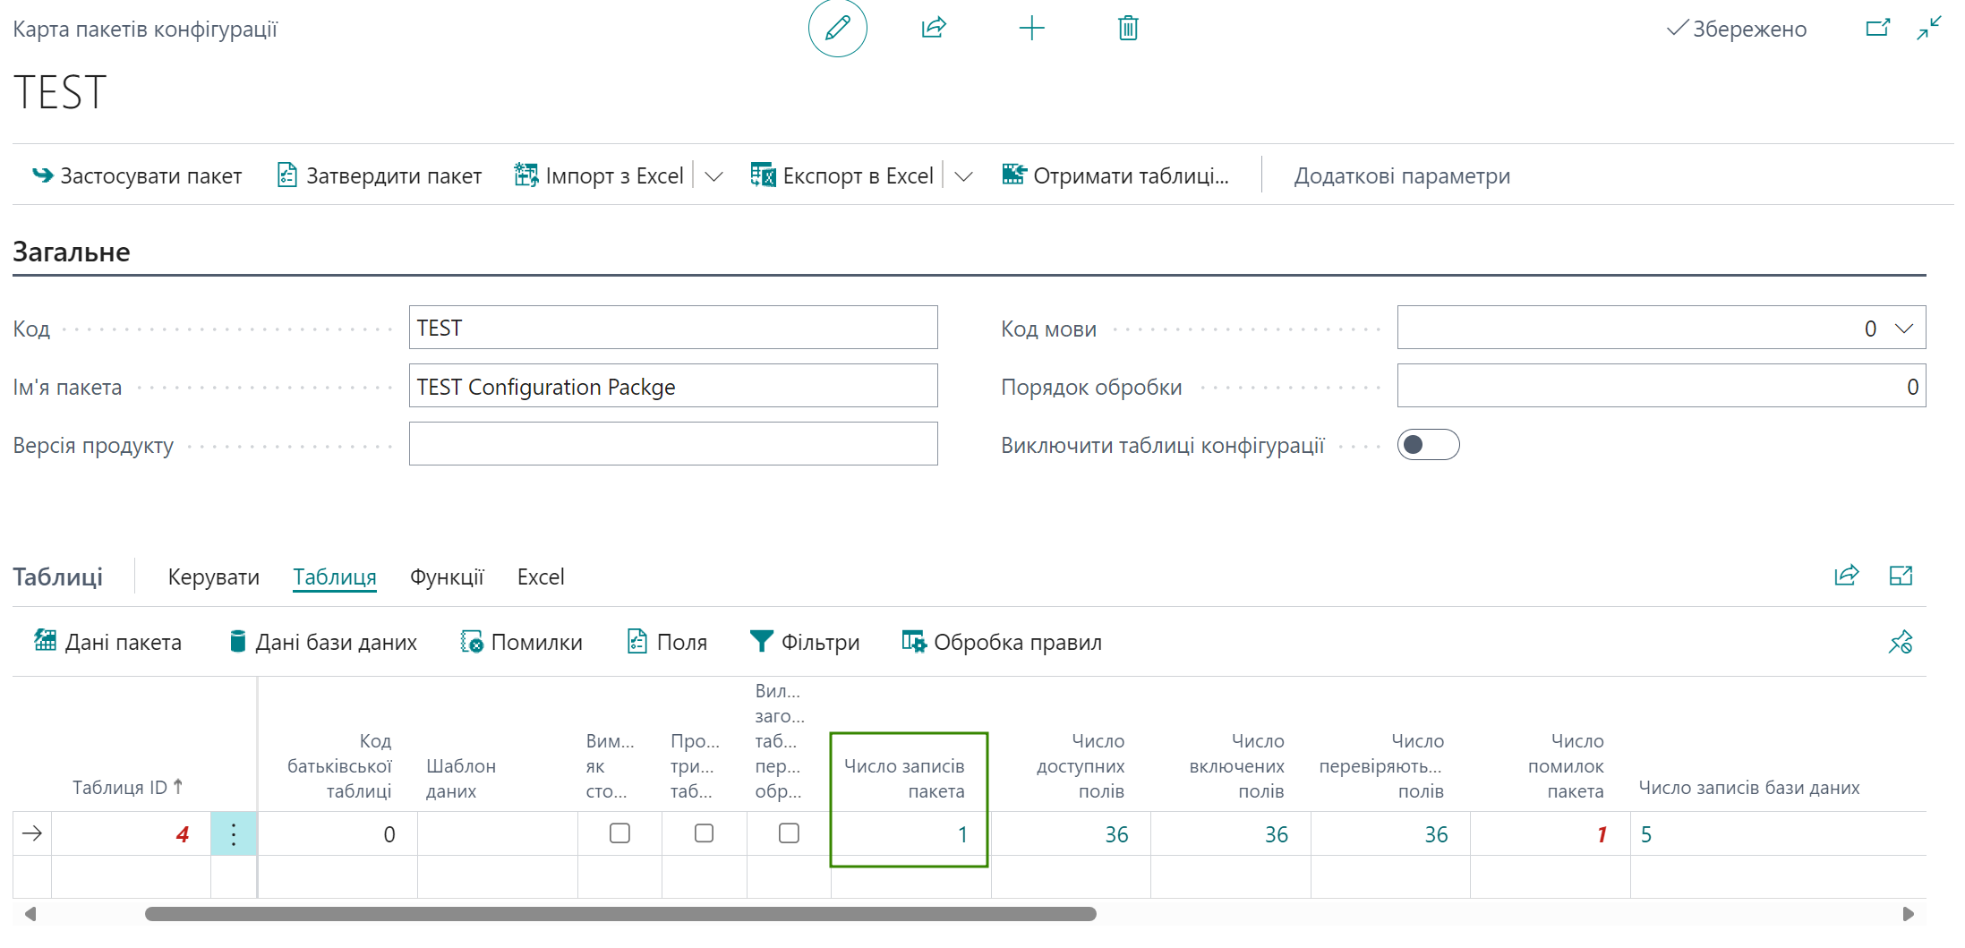Click the trash delete icon
1965x948 pixels.
pyautogui.click(x=1128, y=29)
